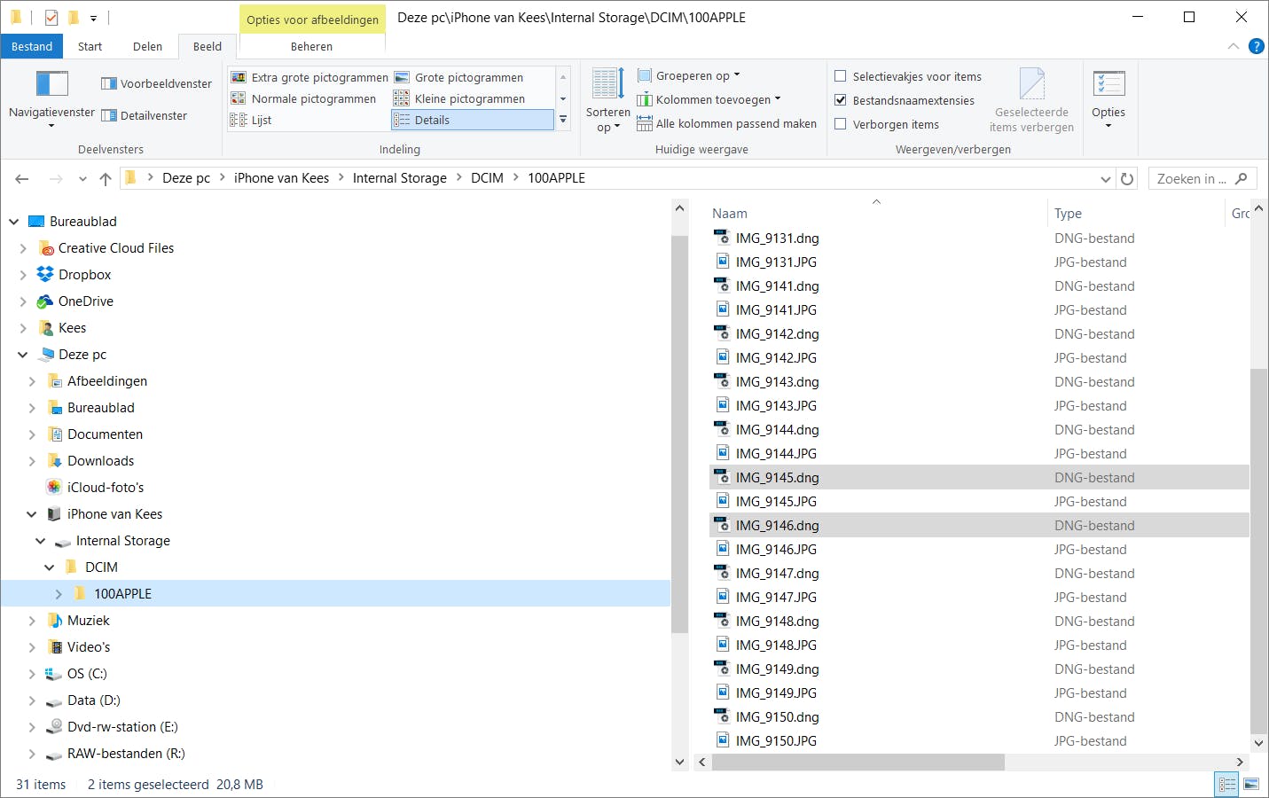1269x798 pixels.
Task: Minimize the ribbon with the chevron
Action: 1234,46
